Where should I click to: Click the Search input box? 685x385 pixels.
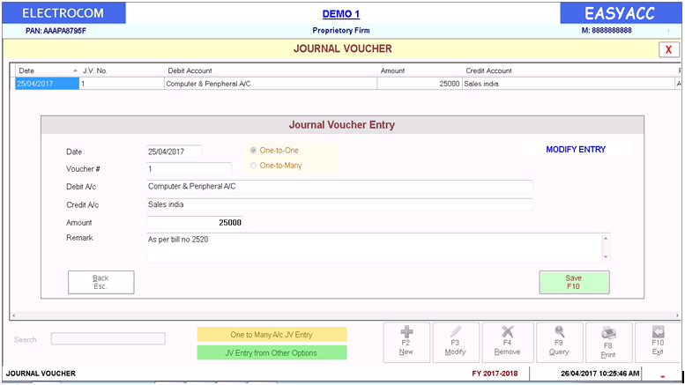108,338
